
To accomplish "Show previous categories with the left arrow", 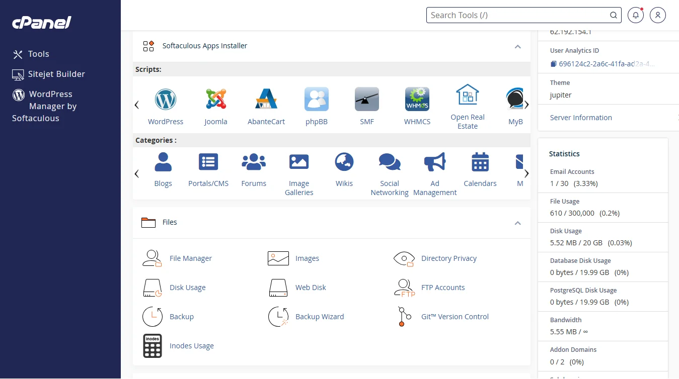I will click(136, 173).
